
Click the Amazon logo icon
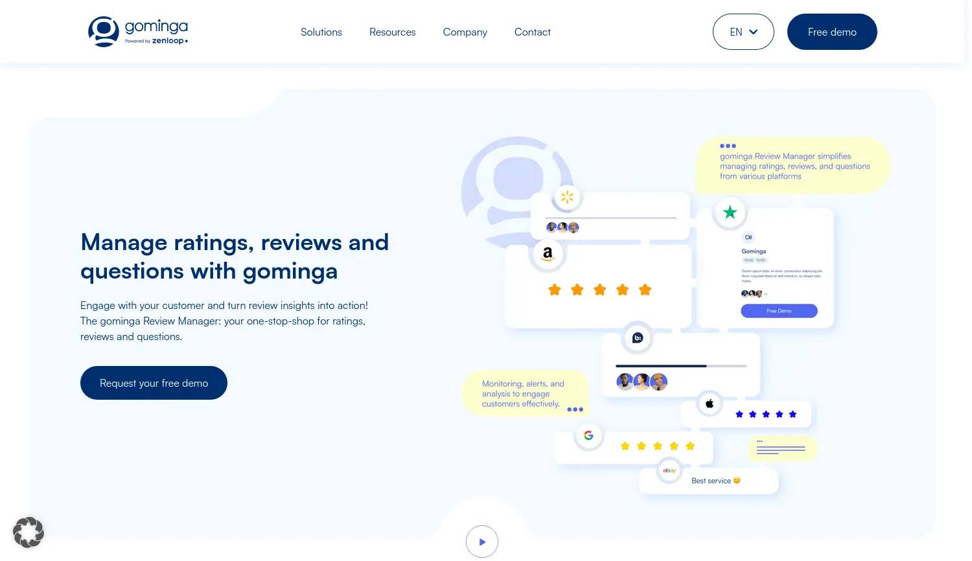point(548,254)
